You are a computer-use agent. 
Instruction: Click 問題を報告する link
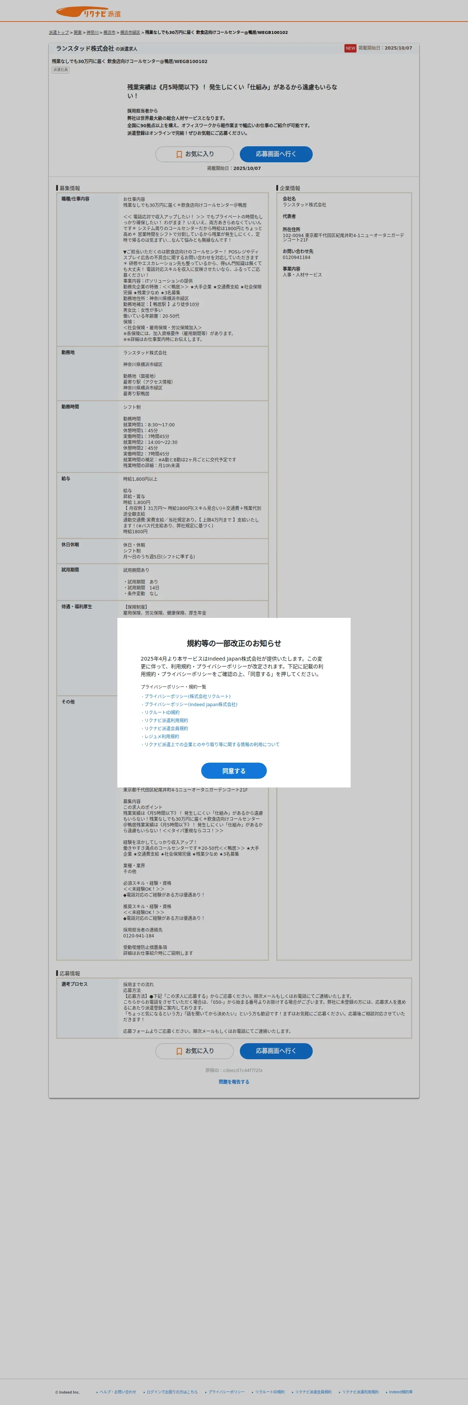(x=234, y=1081)
